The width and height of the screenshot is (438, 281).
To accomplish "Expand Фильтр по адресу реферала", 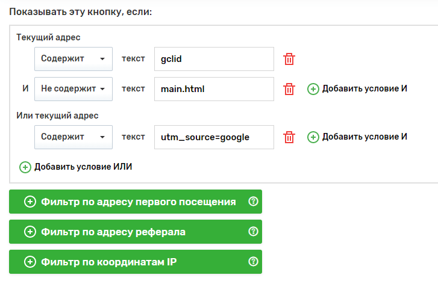I will pyautogui.click(x=113, y=232).
